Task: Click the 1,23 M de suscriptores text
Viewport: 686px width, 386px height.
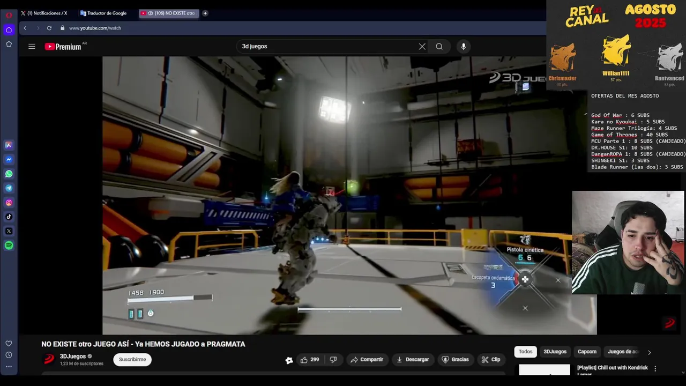Action: pyautogui.click(x=81, y=363)
